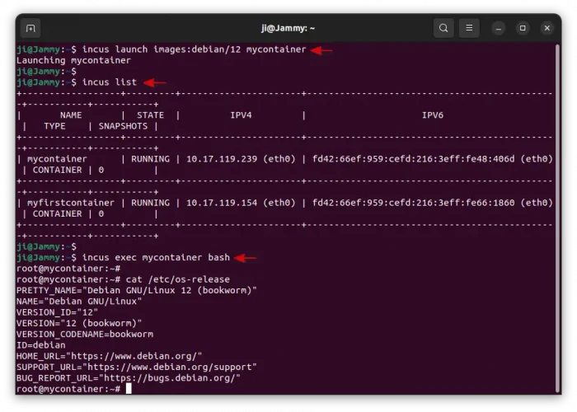Close the terminal window
577x412 pixels.
pos(546,28)
